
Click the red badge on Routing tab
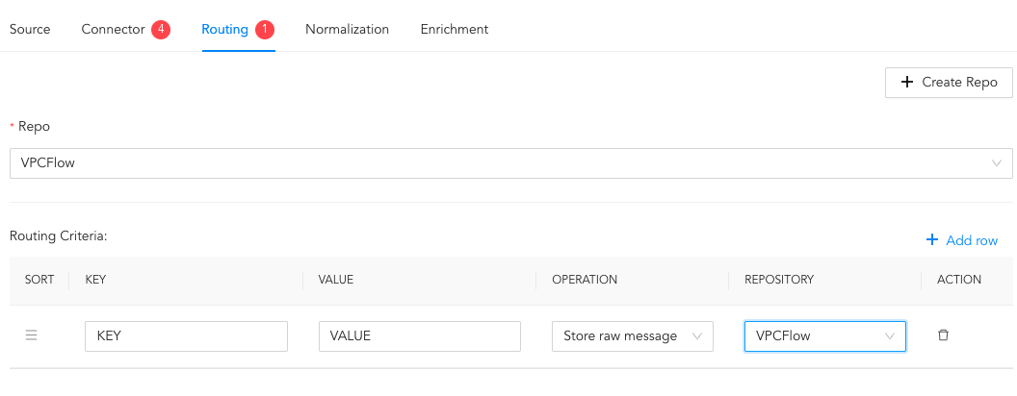(x=265, y=29)
